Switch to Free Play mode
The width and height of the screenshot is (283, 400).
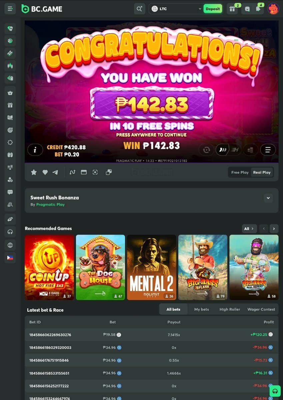point(240,172)
